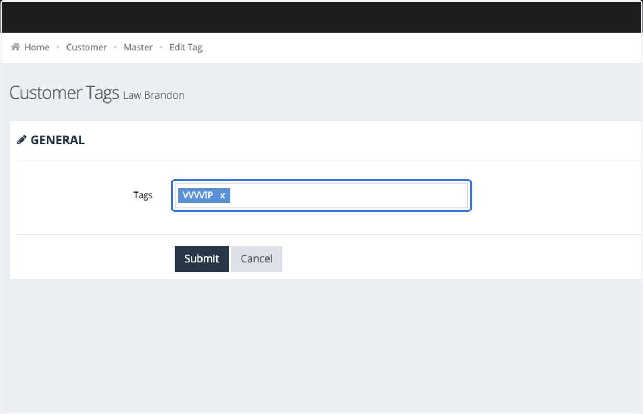Focus the empty area of the Tags input
This screenshot has width=643, height=414.
click(348, 196)
